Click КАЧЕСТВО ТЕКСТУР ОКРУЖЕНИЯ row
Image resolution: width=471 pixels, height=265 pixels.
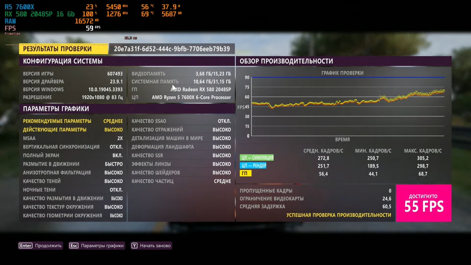(x=73, y=207)
